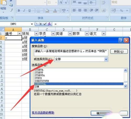
Task: Select STDEVP in the function list
Action: pos(79,73)
